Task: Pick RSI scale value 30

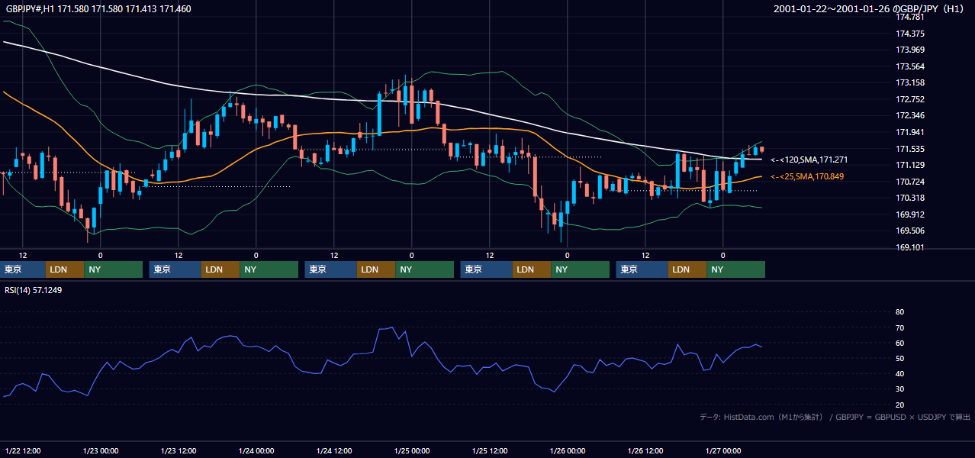Action: click(899, 389)
